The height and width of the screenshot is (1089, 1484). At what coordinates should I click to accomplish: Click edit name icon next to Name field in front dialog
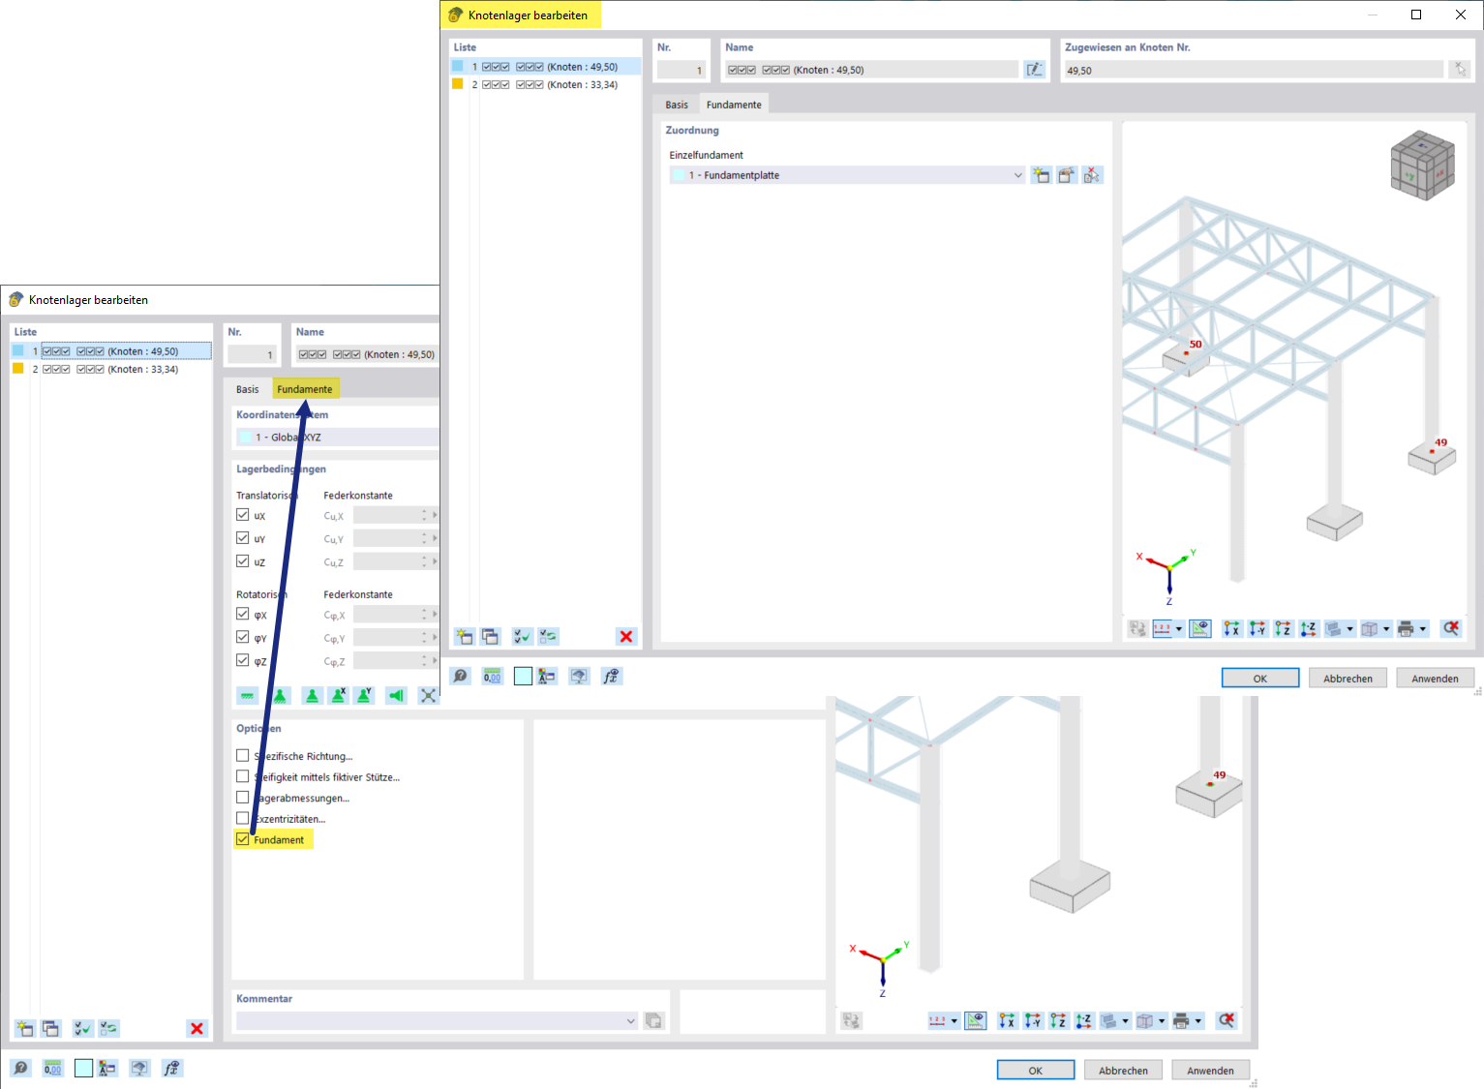(x=1035, y=70)
